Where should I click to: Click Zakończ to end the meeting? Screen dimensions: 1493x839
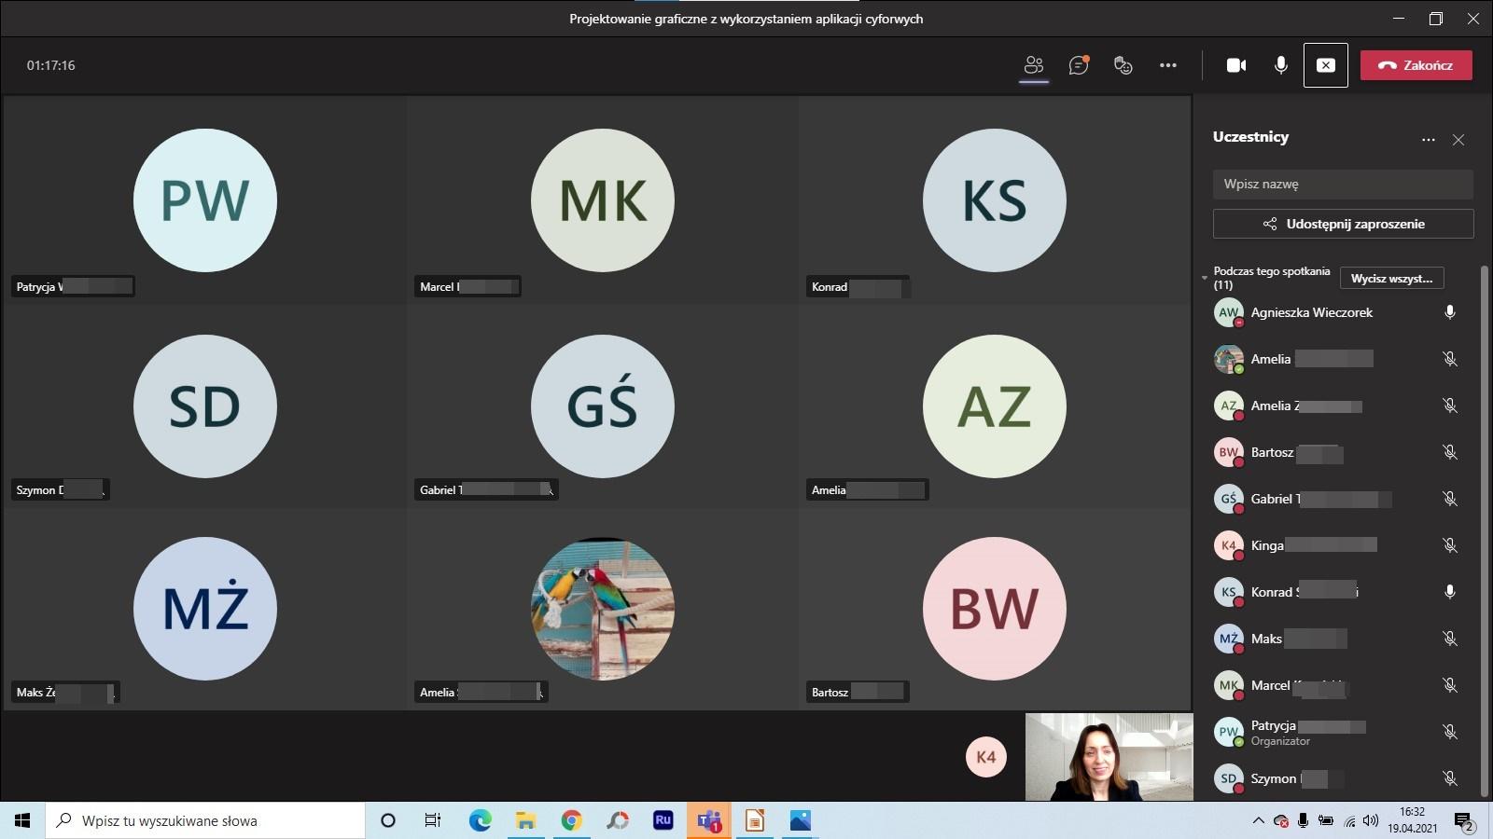[x=1416, y=65]
